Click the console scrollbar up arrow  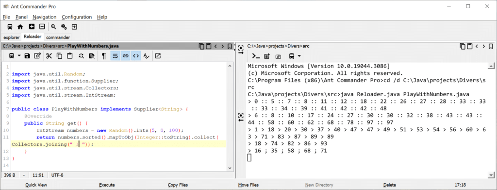click(x=491, y=66)
